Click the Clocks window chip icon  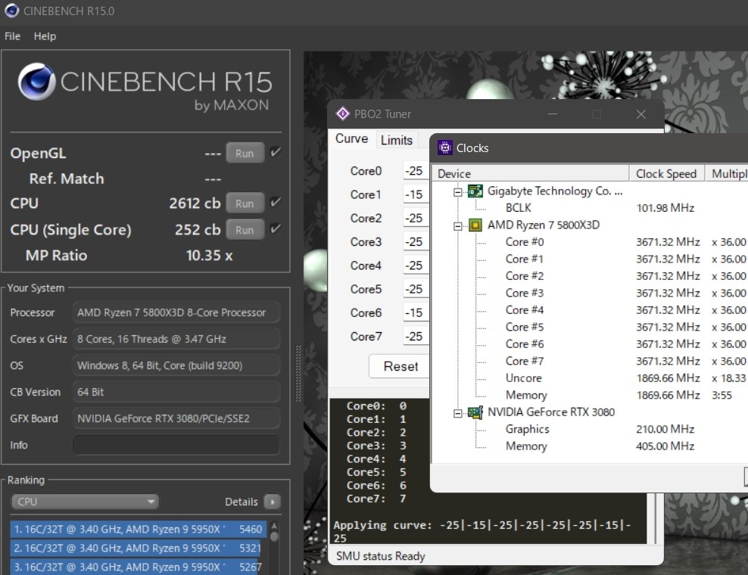coord(445,148)
